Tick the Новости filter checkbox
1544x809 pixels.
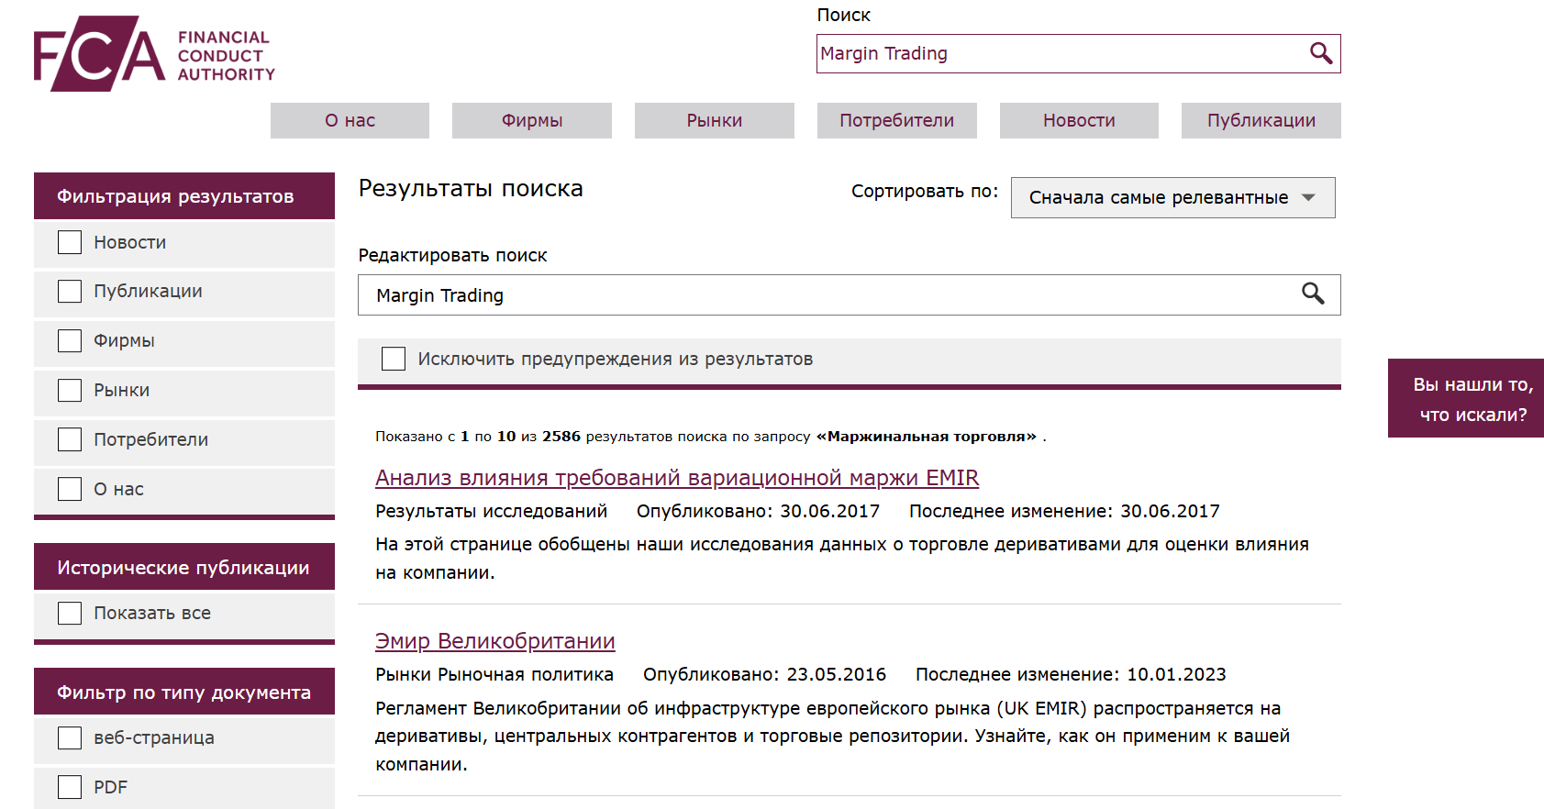[70, 242]
